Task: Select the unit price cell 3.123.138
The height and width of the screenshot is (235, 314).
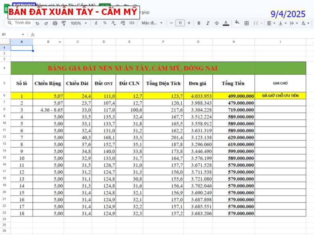Action: [198, 137]
